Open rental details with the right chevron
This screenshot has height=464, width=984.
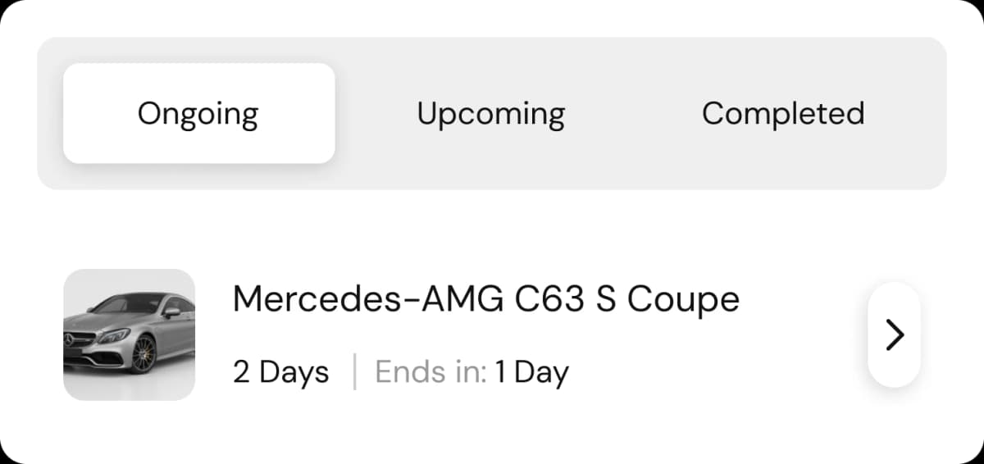click(x=894, y=334)
